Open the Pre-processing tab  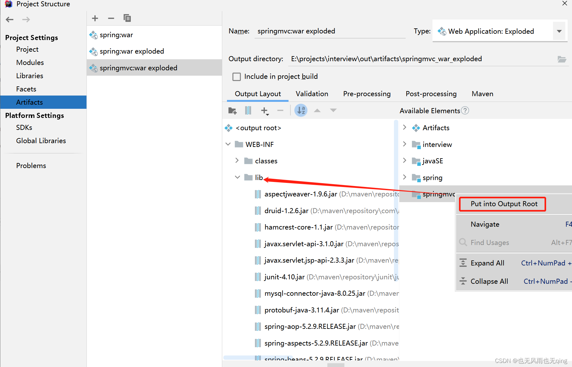367,94
